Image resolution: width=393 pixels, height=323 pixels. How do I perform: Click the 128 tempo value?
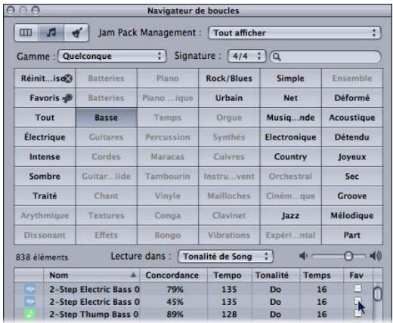pos(229,314)
